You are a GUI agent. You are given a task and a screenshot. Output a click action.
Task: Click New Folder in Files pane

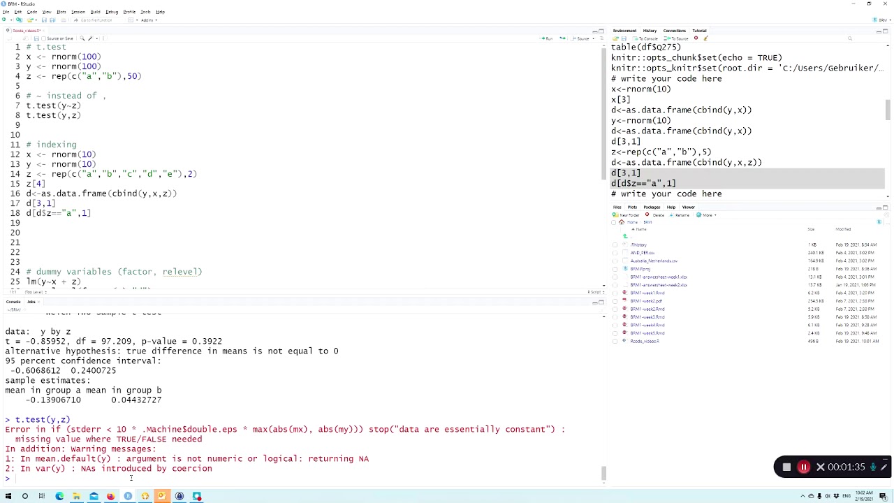point(625,215)
